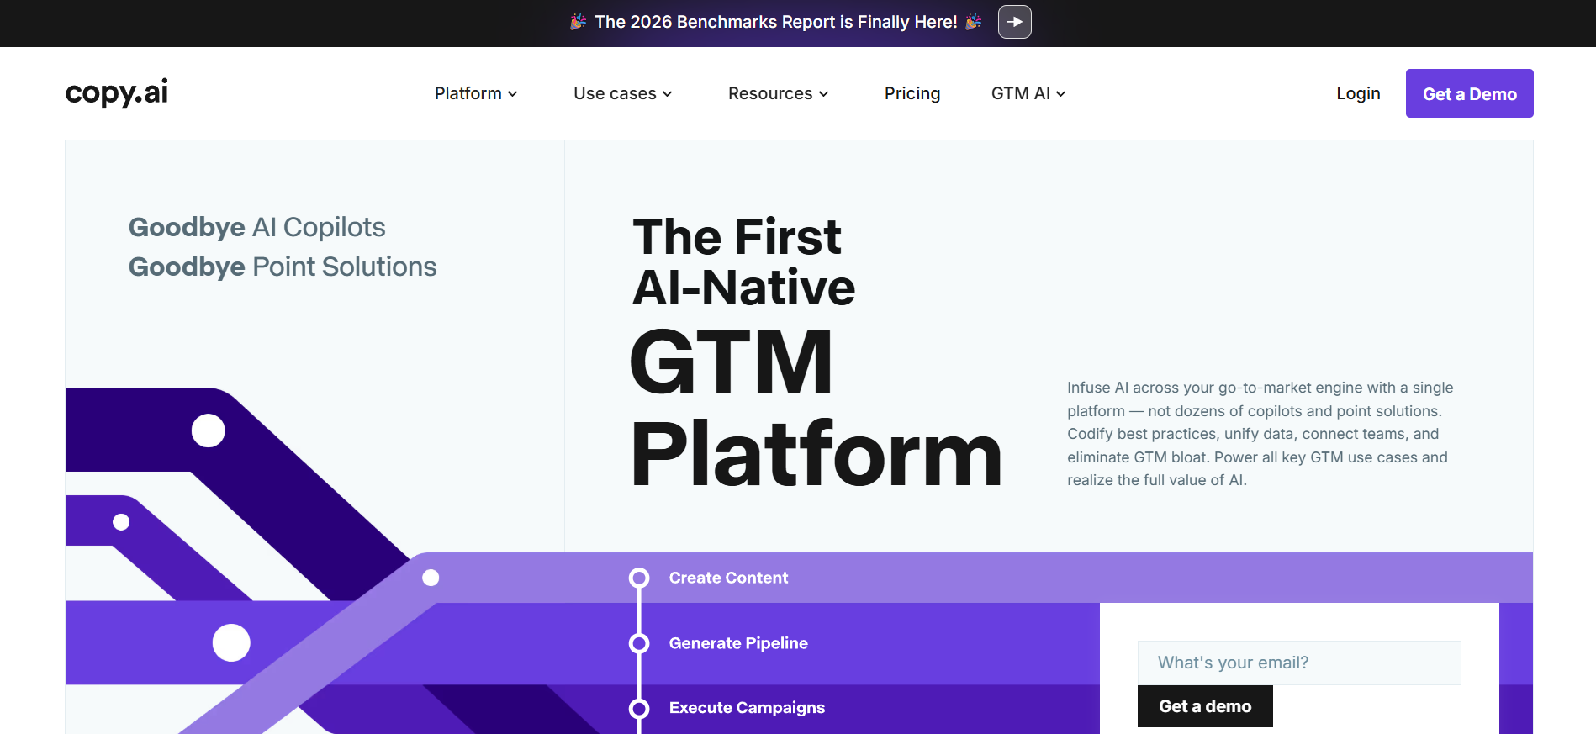Open the copy.ai logo homepage
Viewport: 1596px width, 734px height.
[x=117, y=92]
